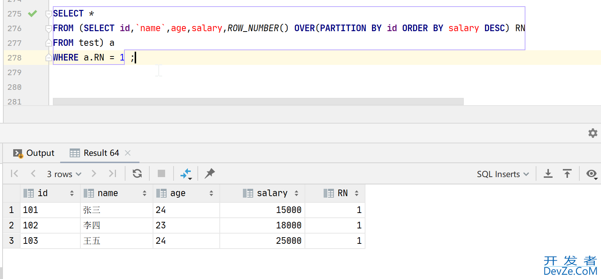Image resolution: width=601 pixels, height=279 pixels.
Task: Click cell with id 103
Action: click(x=50, y=241)
